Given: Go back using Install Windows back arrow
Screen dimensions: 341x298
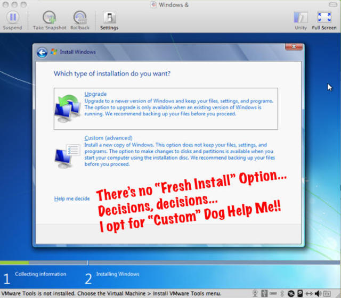Looking at the screenshot, I should [x=42, y=52].
